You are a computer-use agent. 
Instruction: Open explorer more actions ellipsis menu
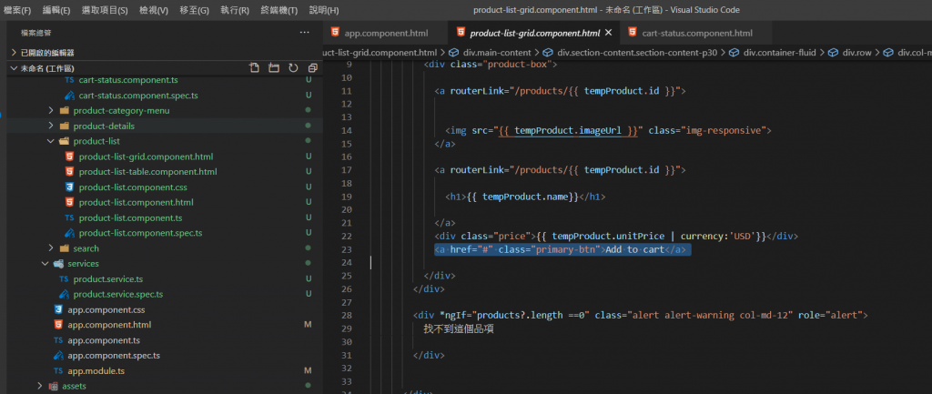[x=304, y=33]
